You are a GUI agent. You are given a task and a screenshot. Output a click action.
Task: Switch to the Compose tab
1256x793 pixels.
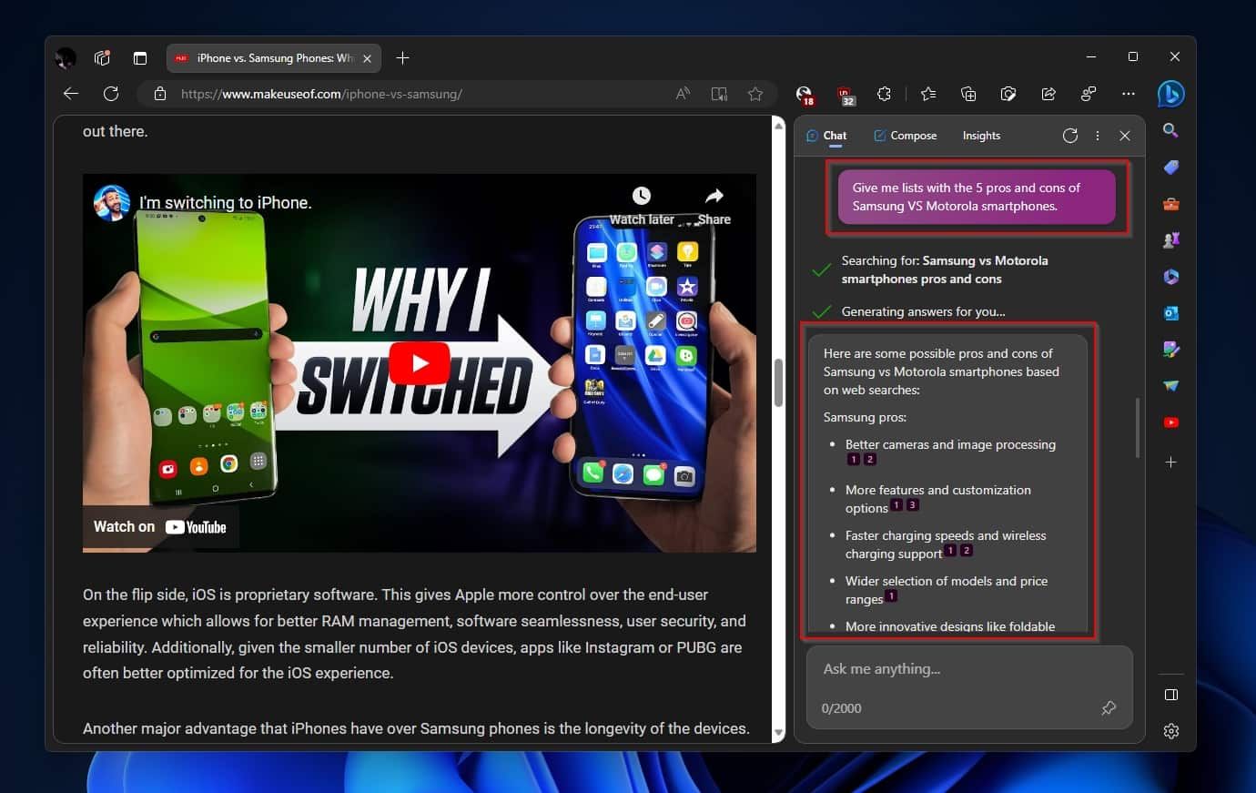905,136
